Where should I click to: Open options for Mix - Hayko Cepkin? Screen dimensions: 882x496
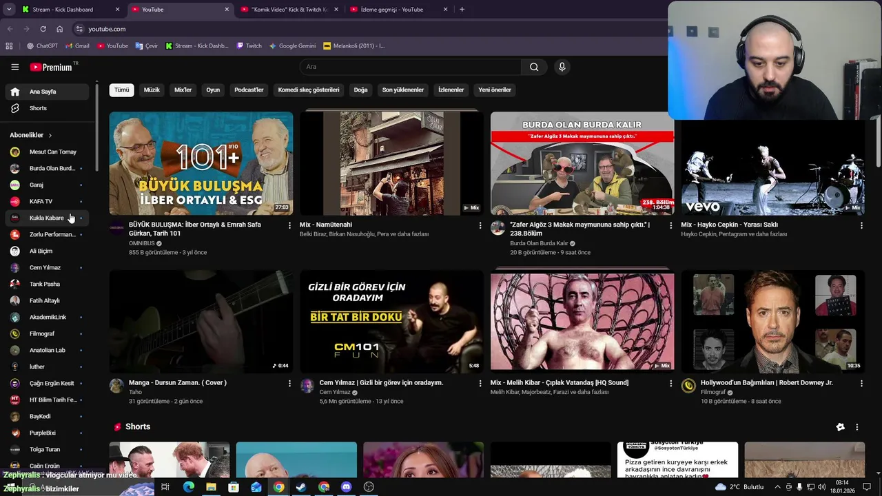[861, 225]
